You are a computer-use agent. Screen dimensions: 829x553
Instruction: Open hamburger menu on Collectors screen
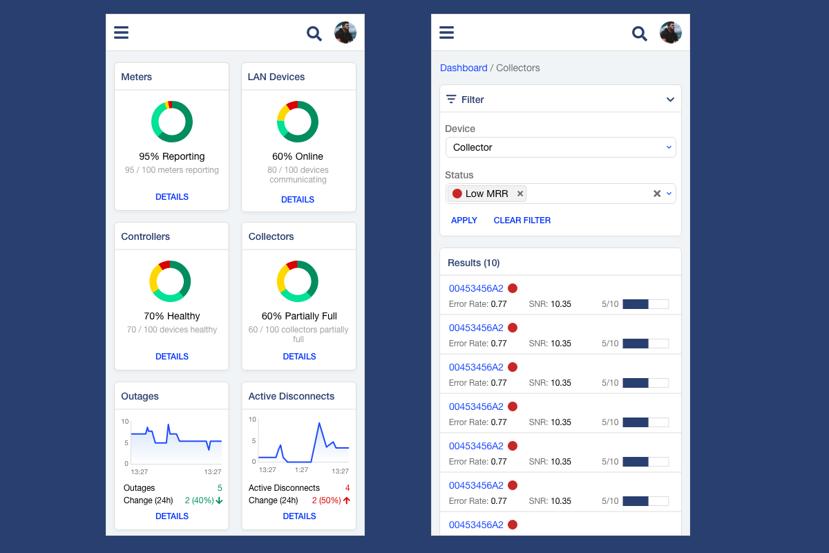pos(446,32)
